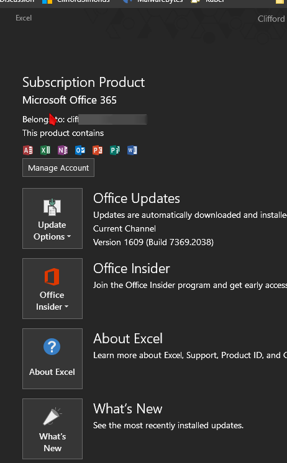The width and height of the screenshot is (287, 463).
Task: Click the Access app icon
Action: point(28,150)
